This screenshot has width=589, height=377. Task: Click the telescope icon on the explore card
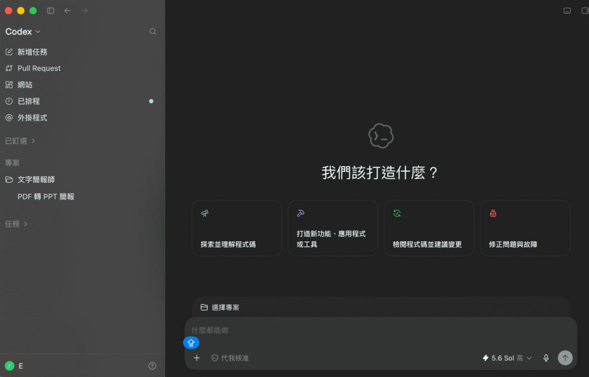click(205, 213)
